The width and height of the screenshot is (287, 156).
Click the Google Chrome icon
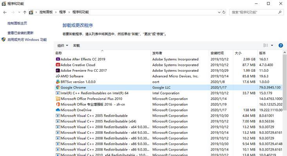point(58,87)
